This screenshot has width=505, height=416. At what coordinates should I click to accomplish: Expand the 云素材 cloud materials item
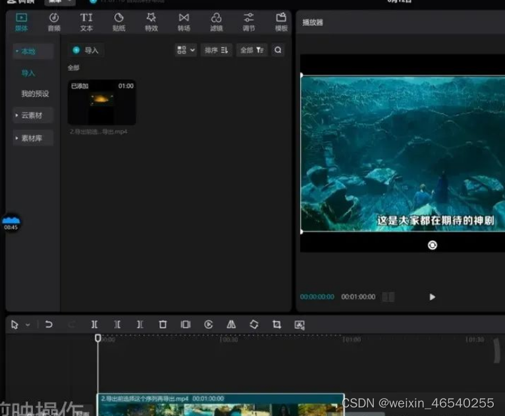click(x=33, y=115)
